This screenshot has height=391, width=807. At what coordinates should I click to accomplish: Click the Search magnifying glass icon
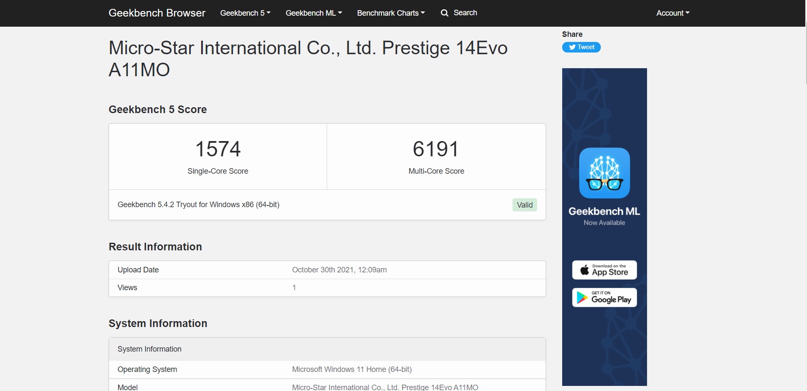coord(444,13)
